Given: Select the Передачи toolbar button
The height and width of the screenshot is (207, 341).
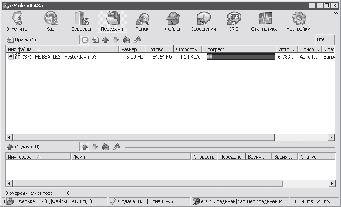Looking at the screenshot, I should click(112, 21).
